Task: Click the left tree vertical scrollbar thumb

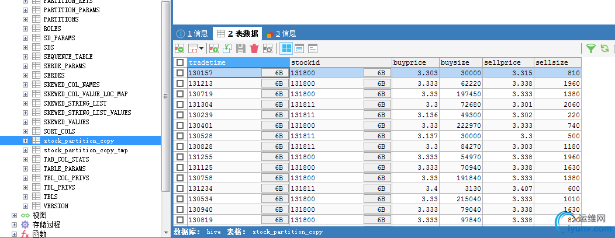Action: tap(166, 95)
